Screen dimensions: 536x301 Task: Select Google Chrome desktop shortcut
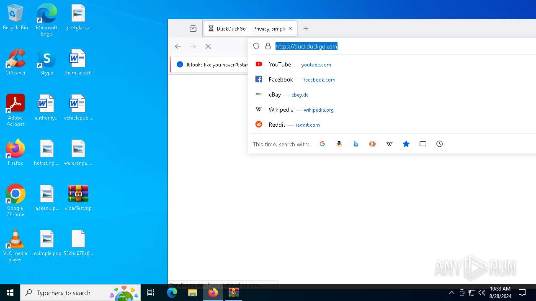tap(15, 201)
